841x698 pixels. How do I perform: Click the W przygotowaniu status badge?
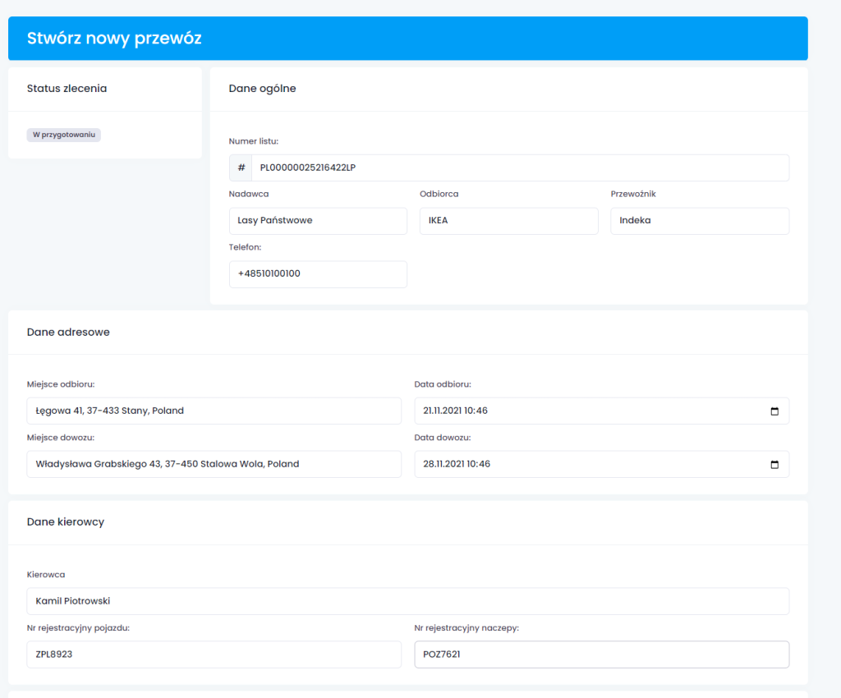[x=64, y=135]
